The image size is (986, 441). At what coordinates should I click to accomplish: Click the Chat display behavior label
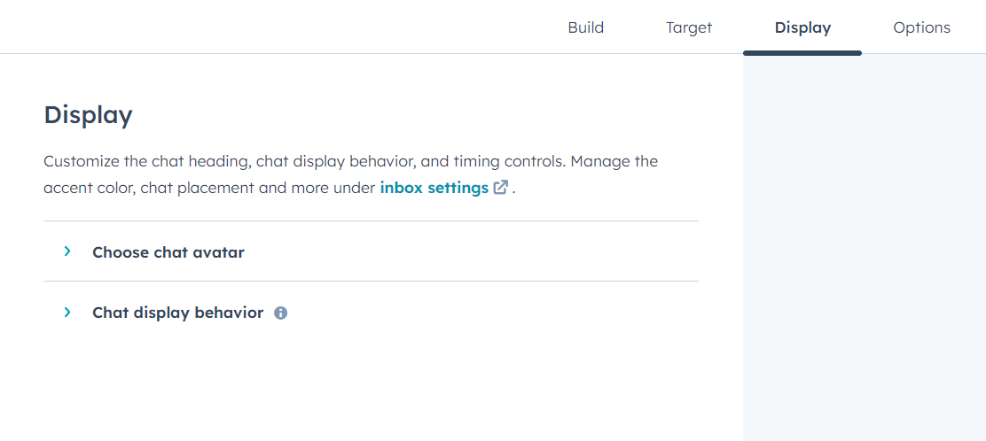point(177,313)
